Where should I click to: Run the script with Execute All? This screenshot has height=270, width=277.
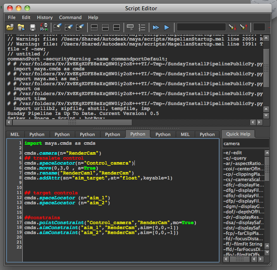[x=156, y=27]
